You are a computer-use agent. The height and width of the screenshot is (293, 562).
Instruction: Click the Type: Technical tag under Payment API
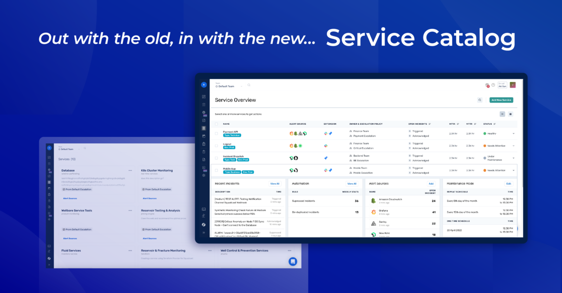[x=232, y=135]
